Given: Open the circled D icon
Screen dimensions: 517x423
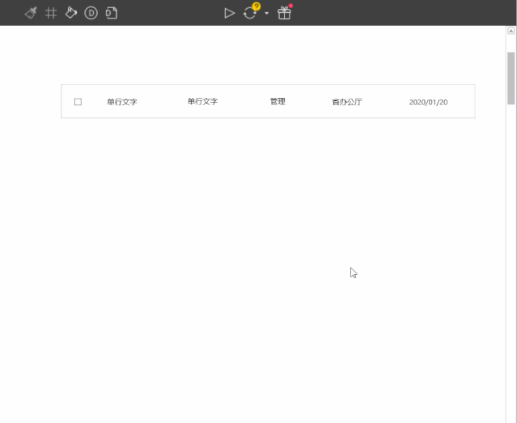Looking at the screenshot, I should tap(91, 13).
